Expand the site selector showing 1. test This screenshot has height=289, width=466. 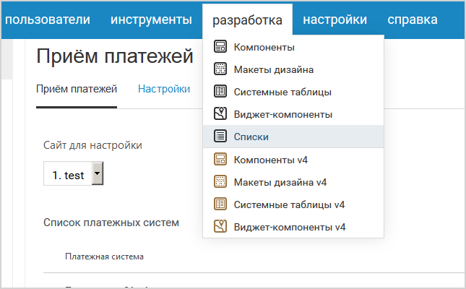(98, 175)
